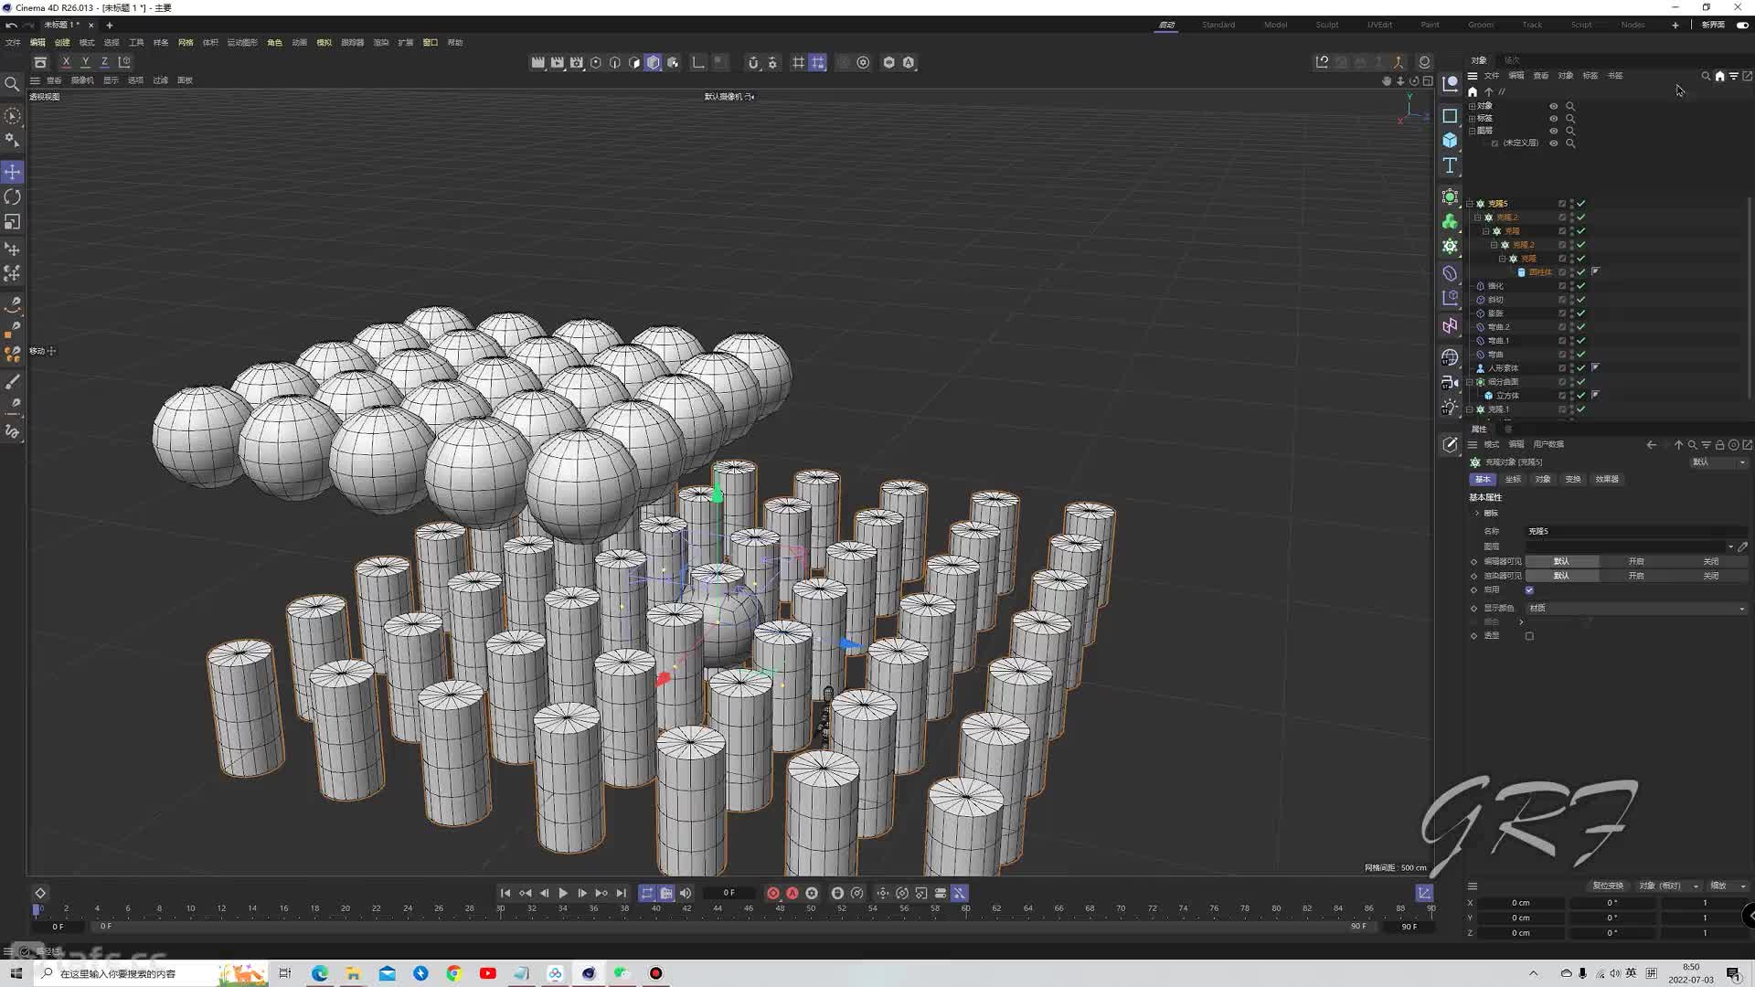Select the 圆柱体 object in the tree
The width and height of the screenshot is (1755, 987).
pos(1540,272)
